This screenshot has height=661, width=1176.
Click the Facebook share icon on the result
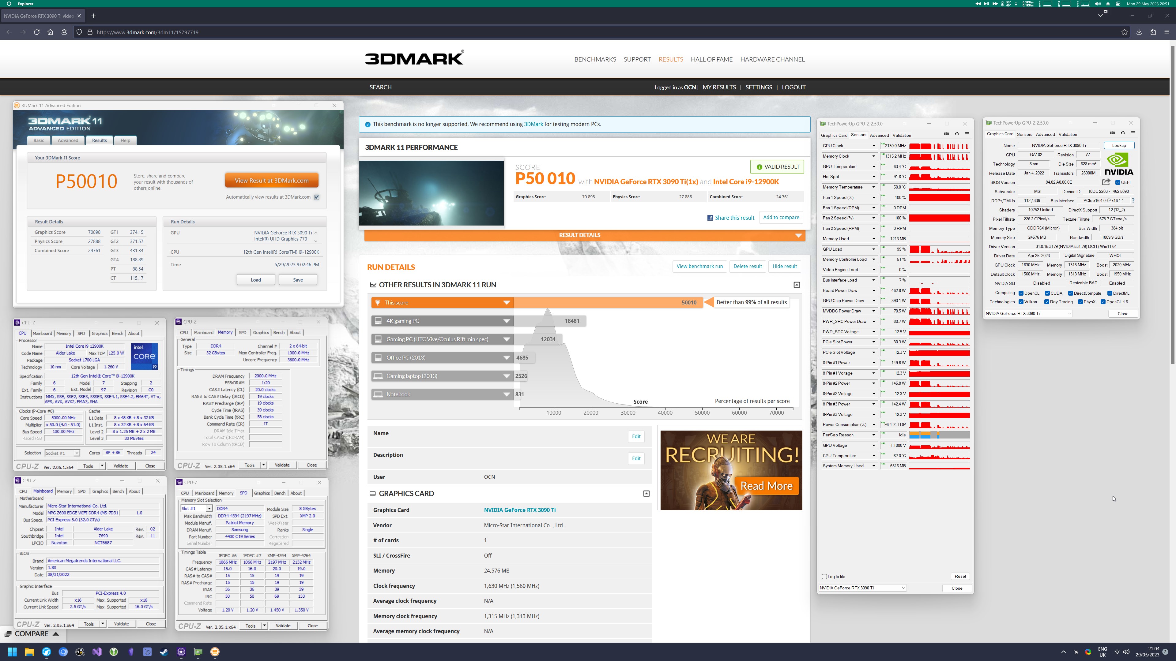[x=710, y=218]
